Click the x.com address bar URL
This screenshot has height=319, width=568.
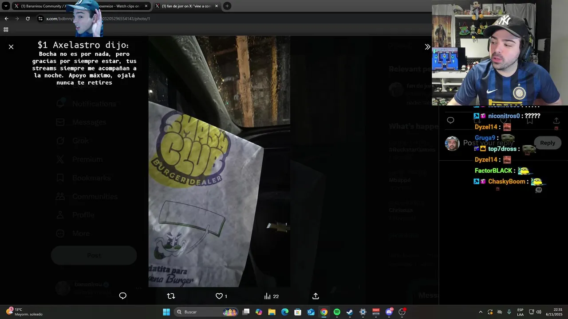pyautogui.click(x=98, y=19)
